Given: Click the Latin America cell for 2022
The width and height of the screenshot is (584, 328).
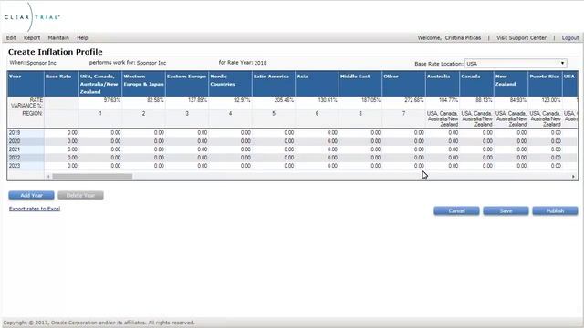Looking at the screenshot, I should click(x=274, y=158).
